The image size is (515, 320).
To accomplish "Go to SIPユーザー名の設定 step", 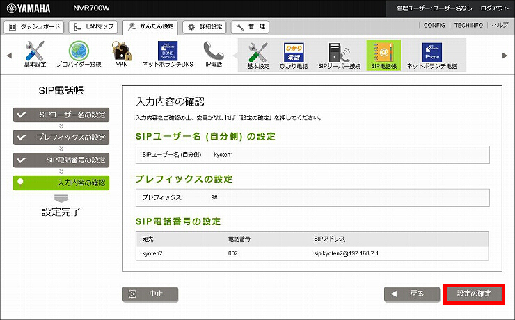I will tap(61, 115).
